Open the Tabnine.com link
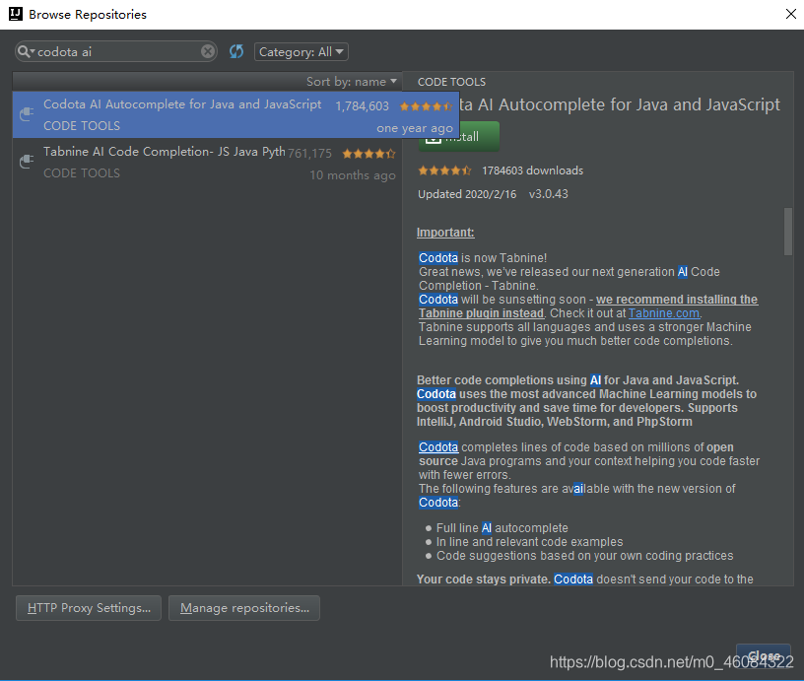804x681 pixels. pyautogui.click(x=663, y=313)
